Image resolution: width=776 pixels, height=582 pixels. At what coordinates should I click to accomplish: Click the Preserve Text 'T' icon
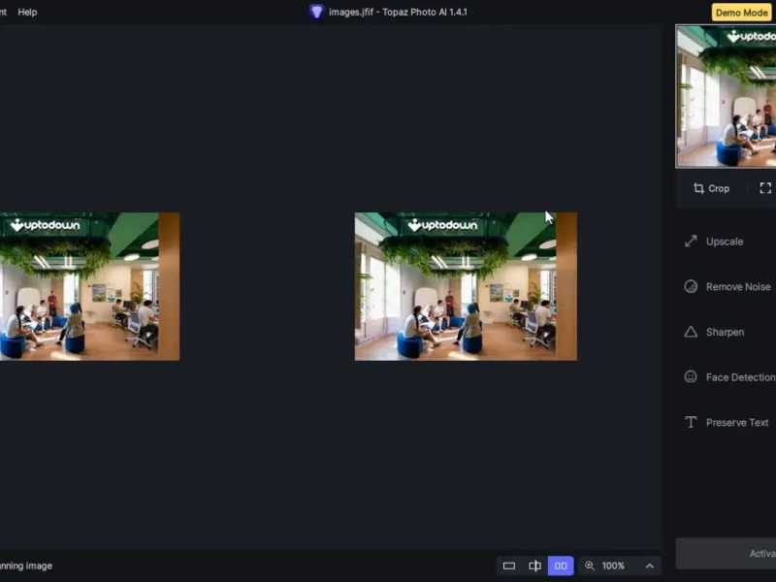[691, 423]
